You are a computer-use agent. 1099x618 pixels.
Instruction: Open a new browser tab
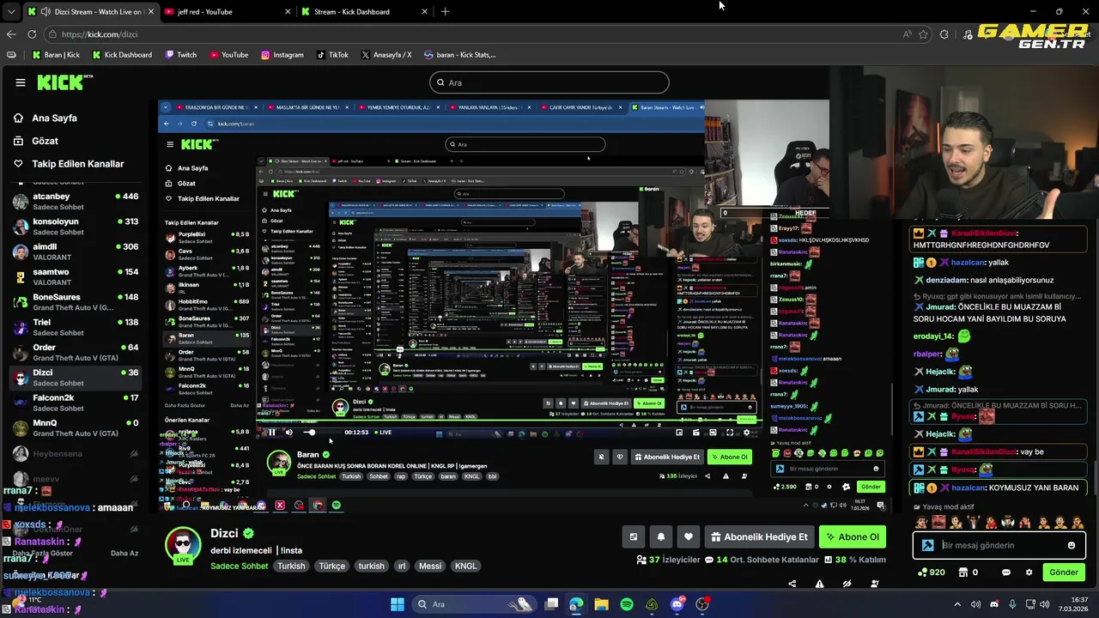445,11
